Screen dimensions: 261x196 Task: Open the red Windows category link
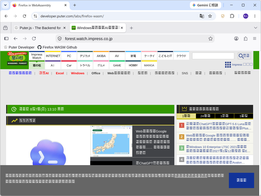(77, 73)
